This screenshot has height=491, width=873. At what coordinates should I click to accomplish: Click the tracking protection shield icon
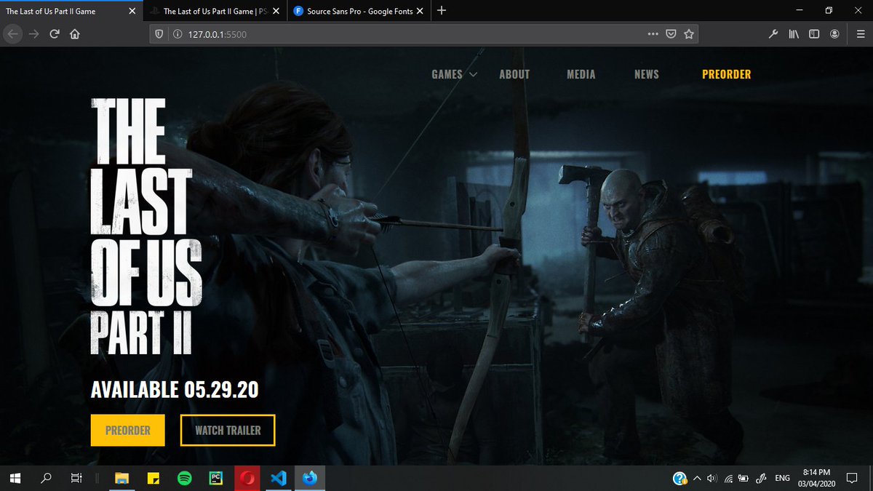coord(159,34)
